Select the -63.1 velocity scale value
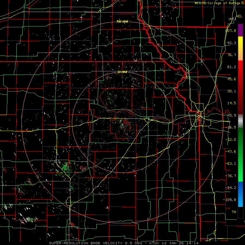 coord(231,164)
